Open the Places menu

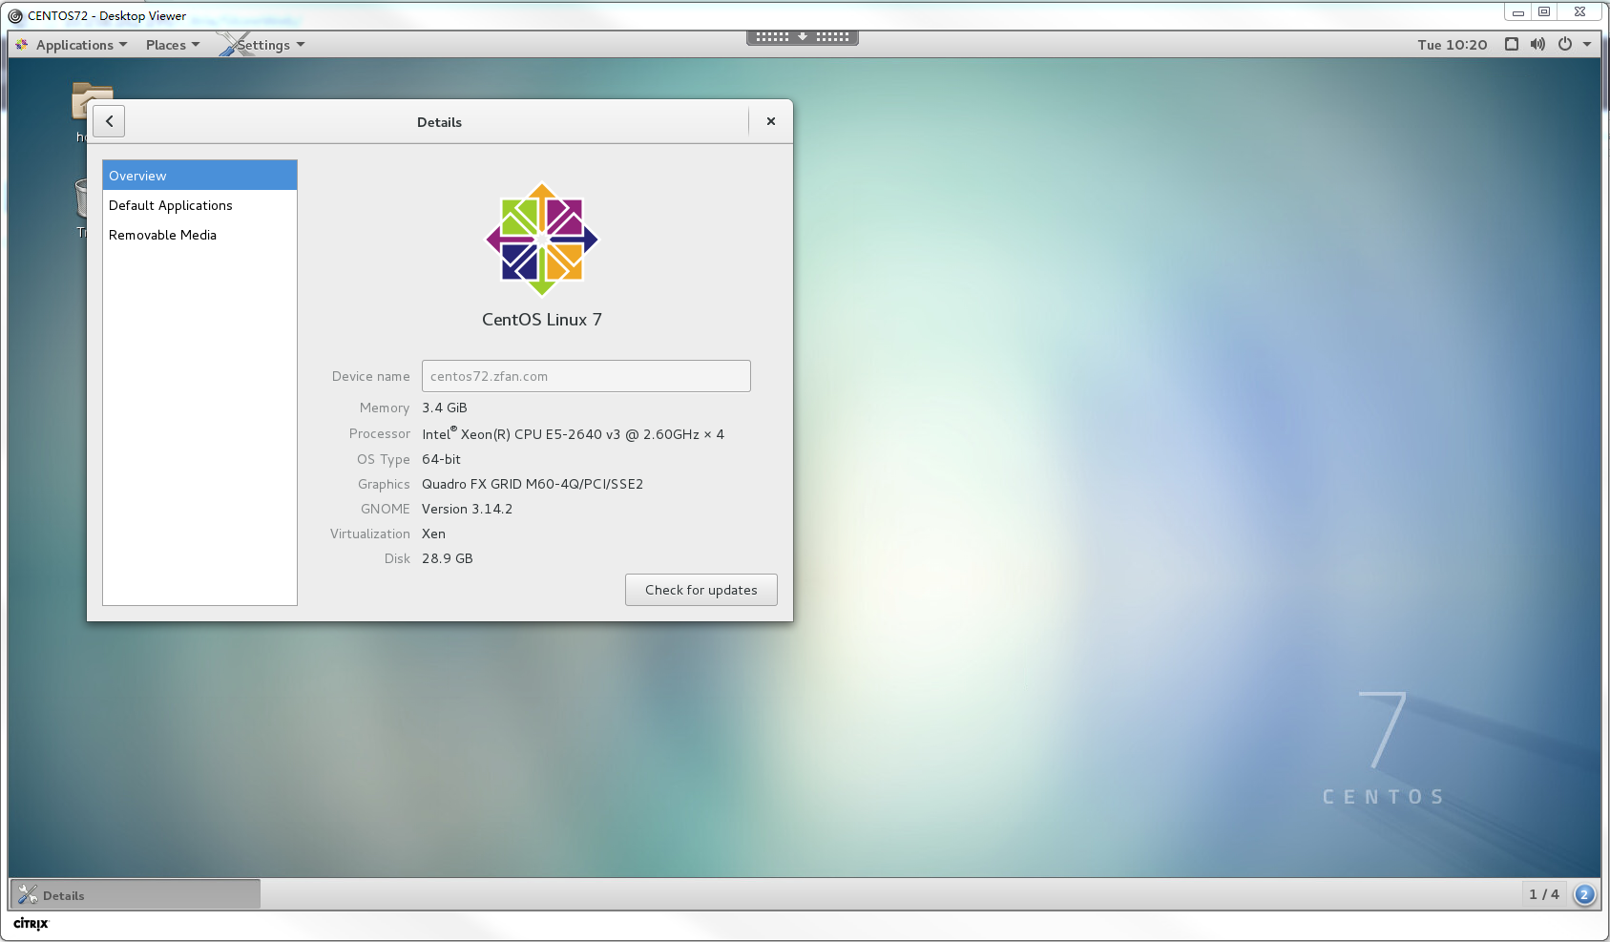tap(172, 45)
